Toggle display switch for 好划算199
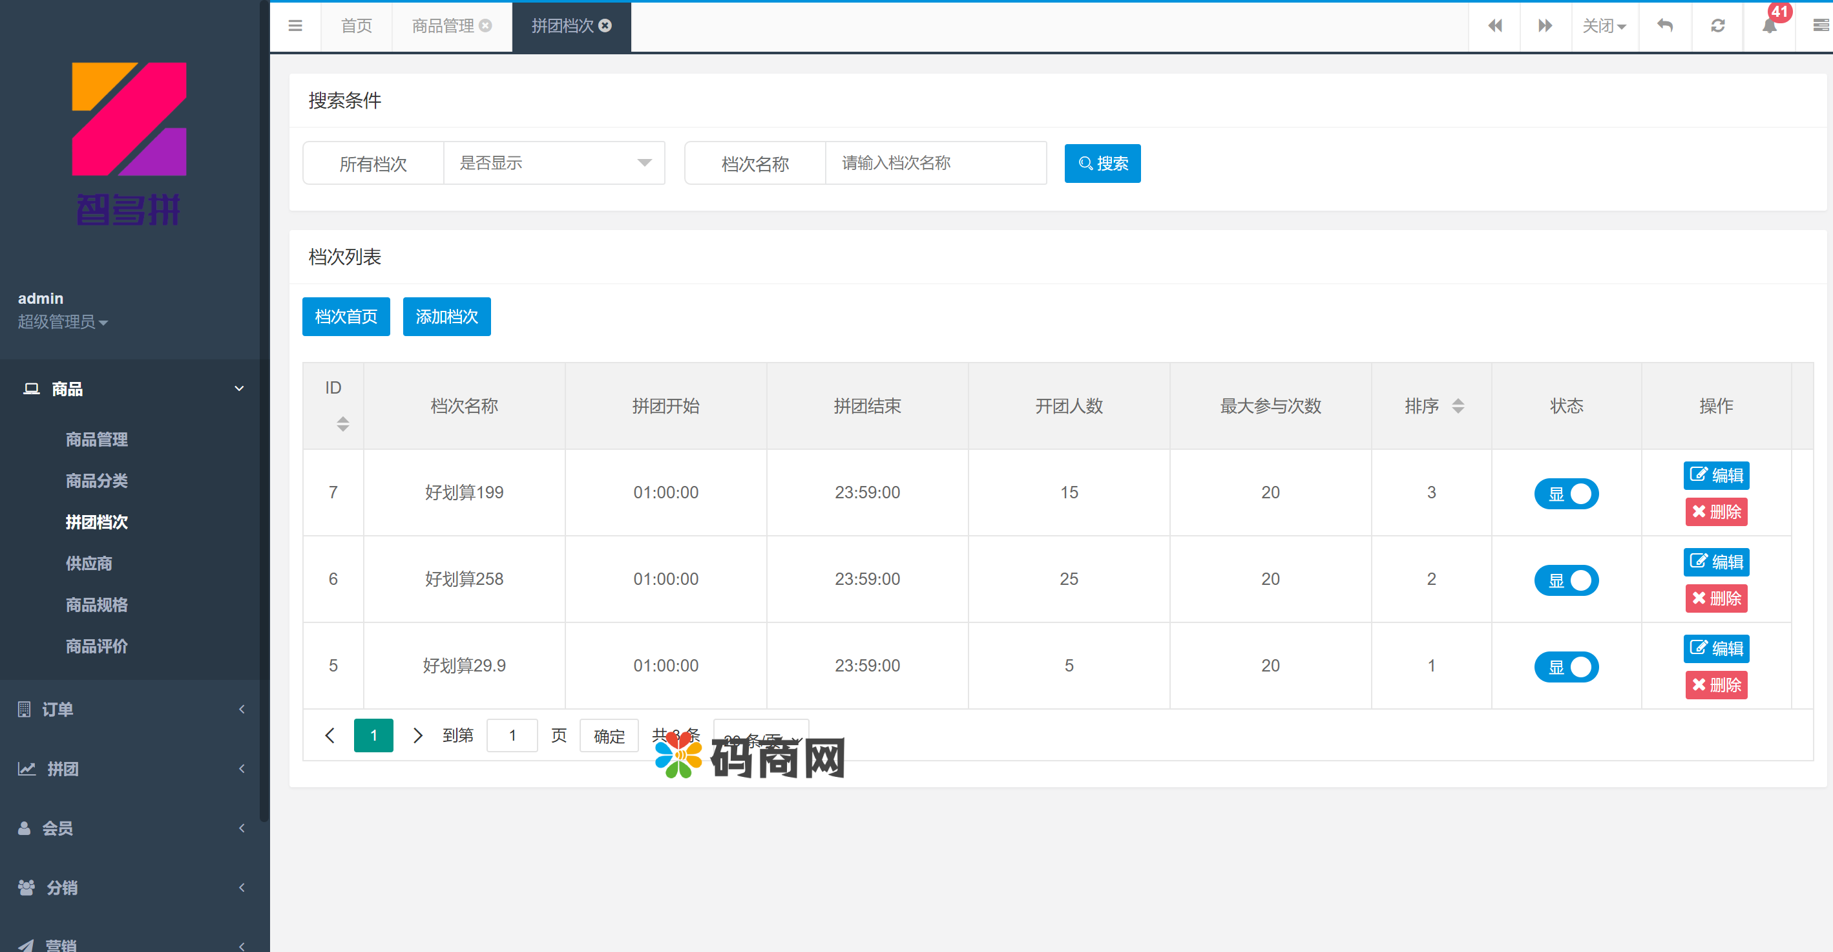The height and width of the screenshot is (952, 1833). pyautogui.click(x=1566, y=493)
